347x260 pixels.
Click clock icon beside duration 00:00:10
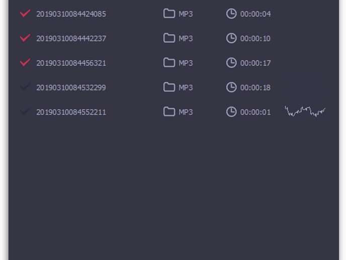coord(231,38)
